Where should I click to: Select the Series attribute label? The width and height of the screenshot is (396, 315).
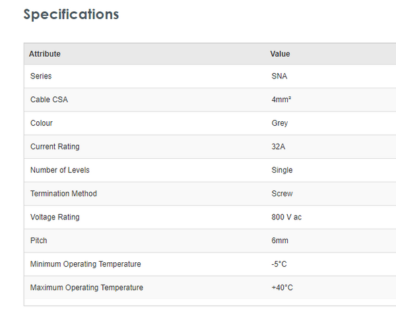tap(41, 76)
